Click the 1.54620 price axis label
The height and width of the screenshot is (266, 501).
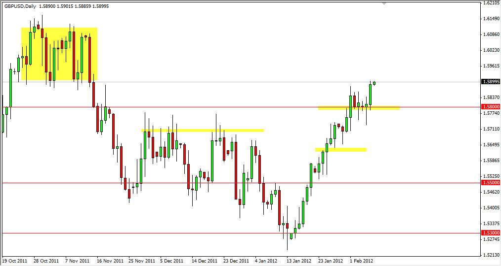click(x=491, y=192)
